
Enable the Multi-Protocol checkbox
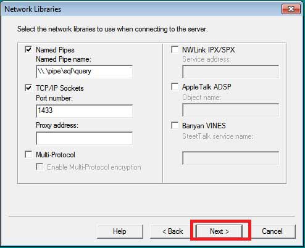click(28, 154)
